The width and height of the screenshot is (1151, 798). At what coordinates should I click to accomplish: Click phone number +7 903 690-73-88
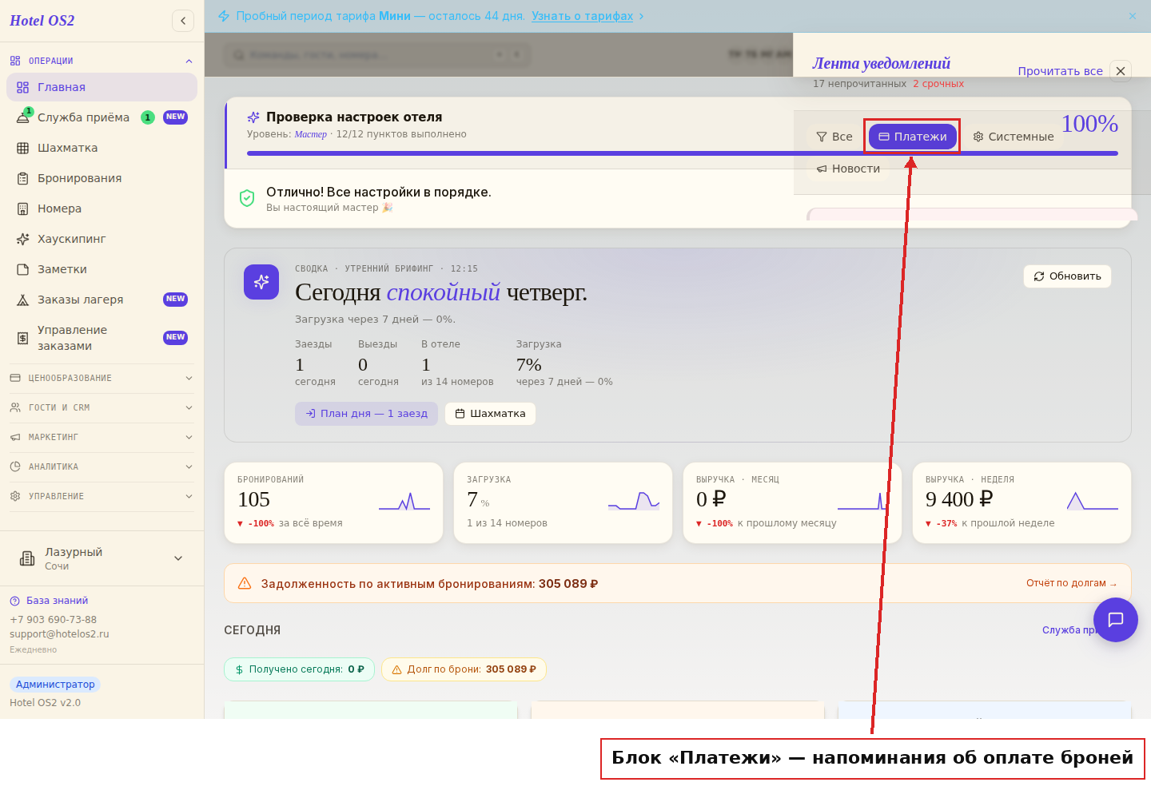click(x=53, y=620)
